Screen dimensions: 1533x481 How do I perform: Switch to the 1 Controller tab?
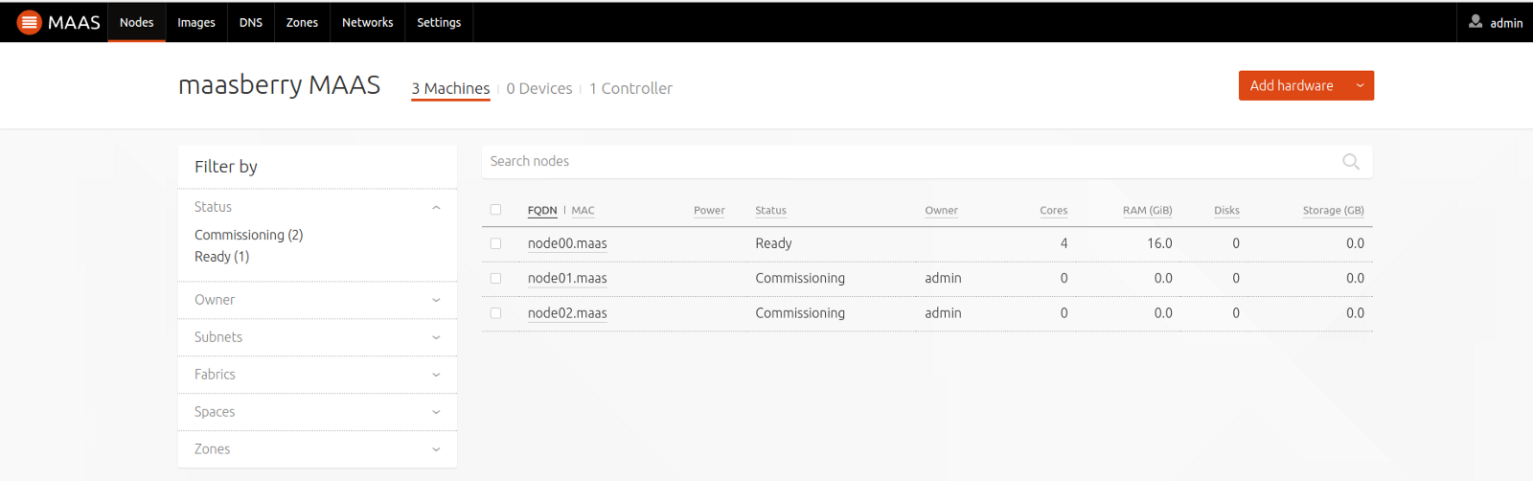pyautogui.click(x=630, y=88)
